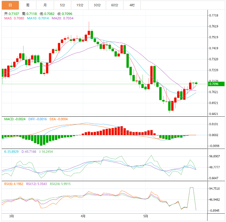Image resolution: width=226 pixels, height=222 pixels.
Task: Switch to the 4时 four-hour tab
Action: pyautogui.click(x=132, y=5)
